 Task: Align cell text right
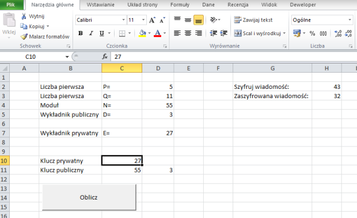(x=199, y=33)
